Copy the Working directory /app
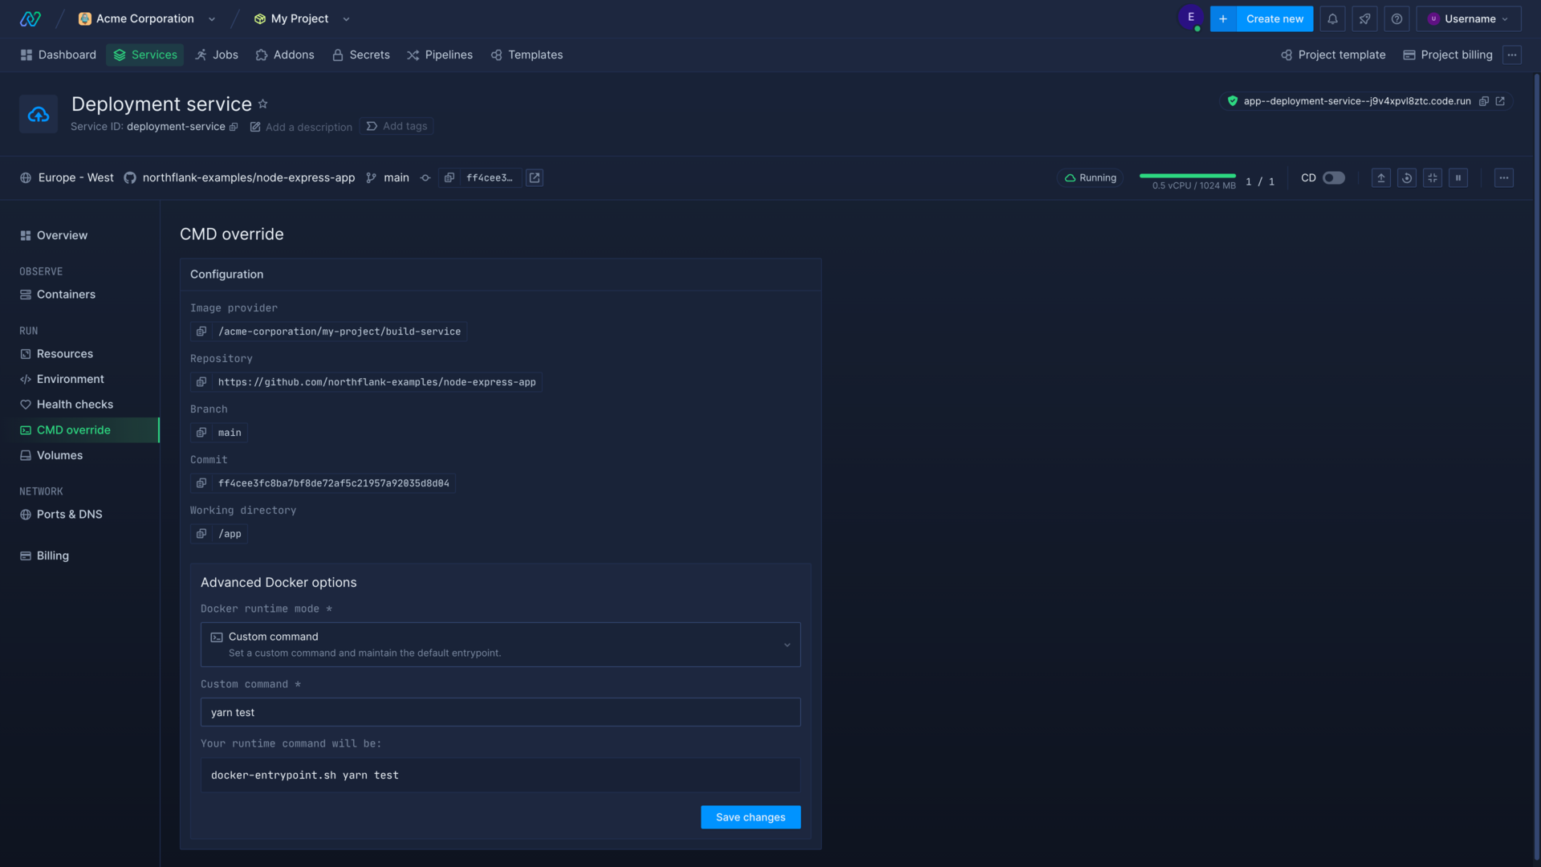Screen dimensions: 1541x867 pos(201,534)
